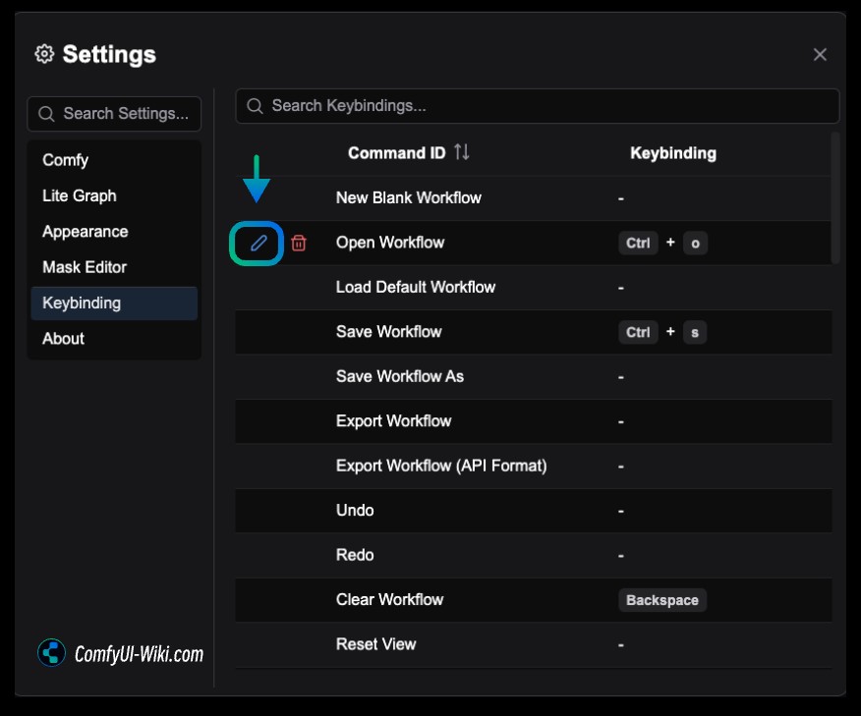Open the About settings category
861x716 pixels.
click(x=114, y=339)
